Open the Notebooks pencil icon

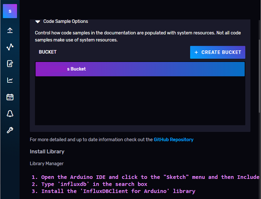click(x=10, y=64)
